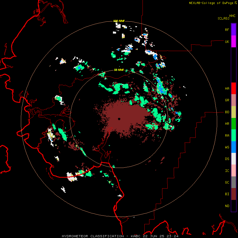Viewport: 238px width, 238px height.
Task: Click the gray GC legend color swatch
Action: pos(234,182)
